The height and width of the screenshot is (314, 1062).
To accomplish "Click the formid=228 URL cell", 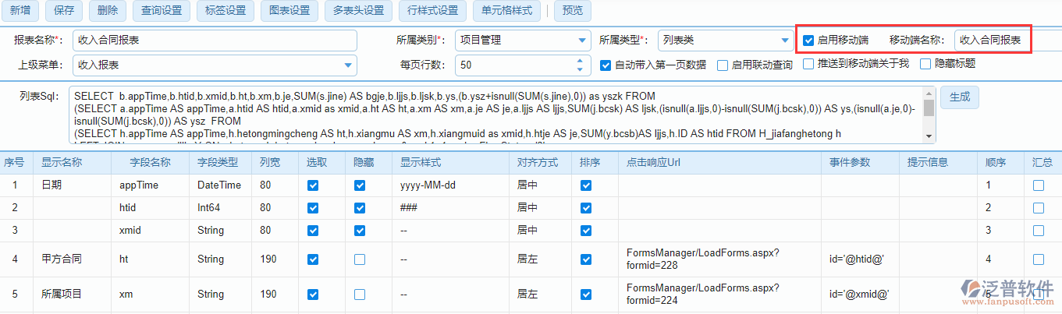I will pos(720,259).
